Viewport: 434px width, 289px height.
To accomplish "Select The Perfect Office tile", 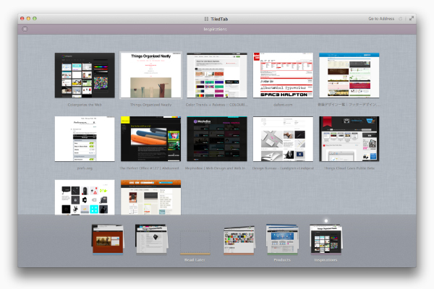I will pyautogui.click(x=151, y=139).
